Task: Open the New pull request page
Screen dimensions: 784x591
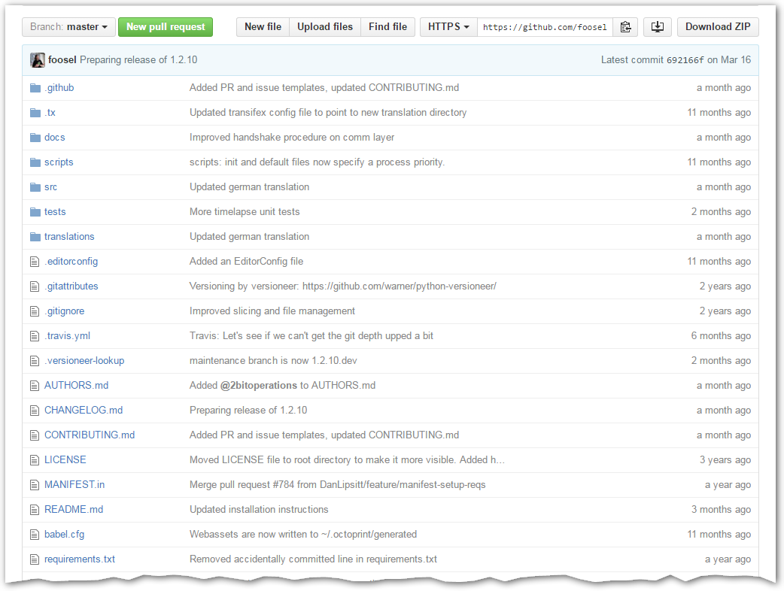Action: tap(166, 26)
